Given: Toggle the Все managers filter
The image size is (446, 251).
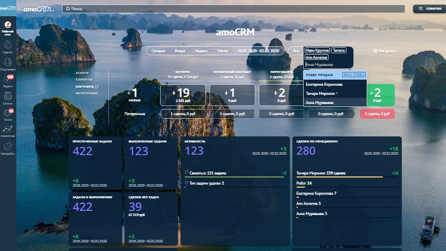Looking at the screenshot, I should point(295,51).
